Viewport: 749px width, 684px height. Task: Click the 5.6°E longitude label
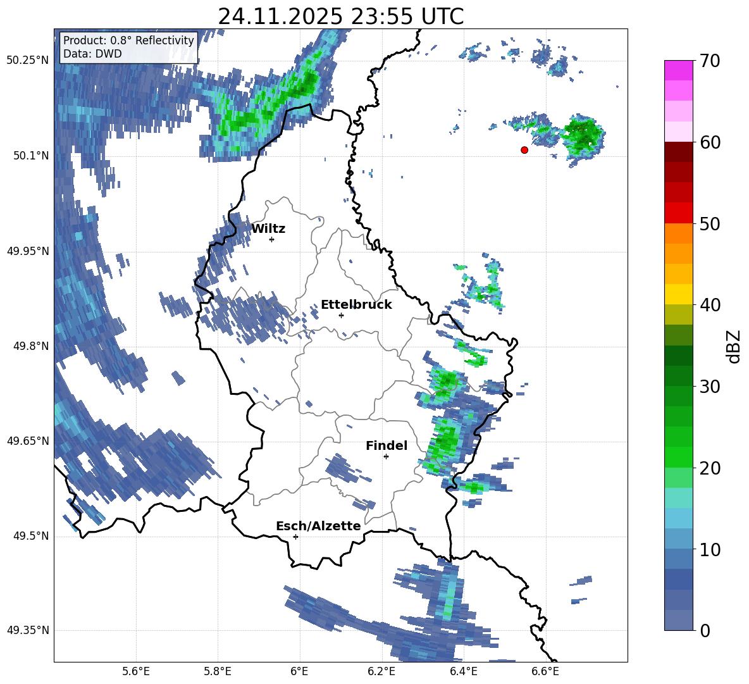click(x=136, y=671)
